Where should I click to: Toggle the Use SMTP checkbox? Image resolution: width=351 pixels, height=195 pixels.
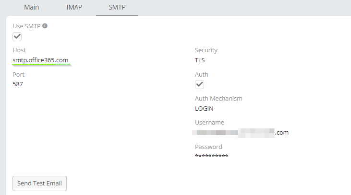point(17,36)
